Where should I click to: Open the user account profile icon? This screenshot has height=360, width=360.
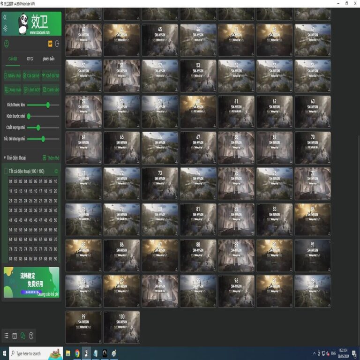[x=7, y=44]
